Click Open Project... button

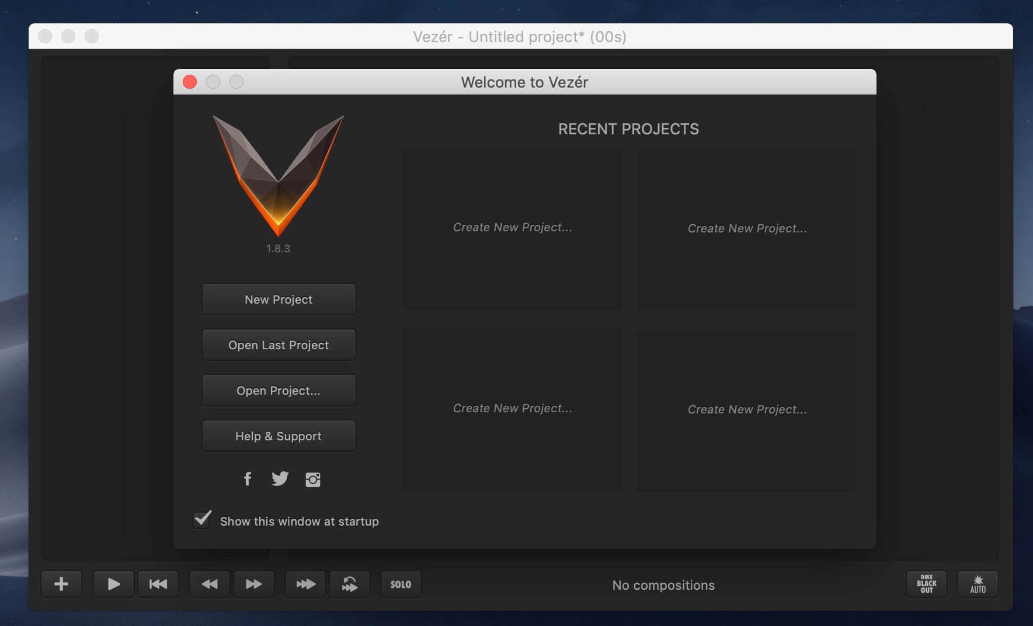pos(279,391)
